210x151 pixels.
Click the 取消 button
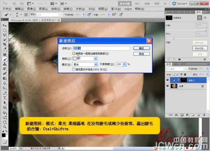(142, 54)
